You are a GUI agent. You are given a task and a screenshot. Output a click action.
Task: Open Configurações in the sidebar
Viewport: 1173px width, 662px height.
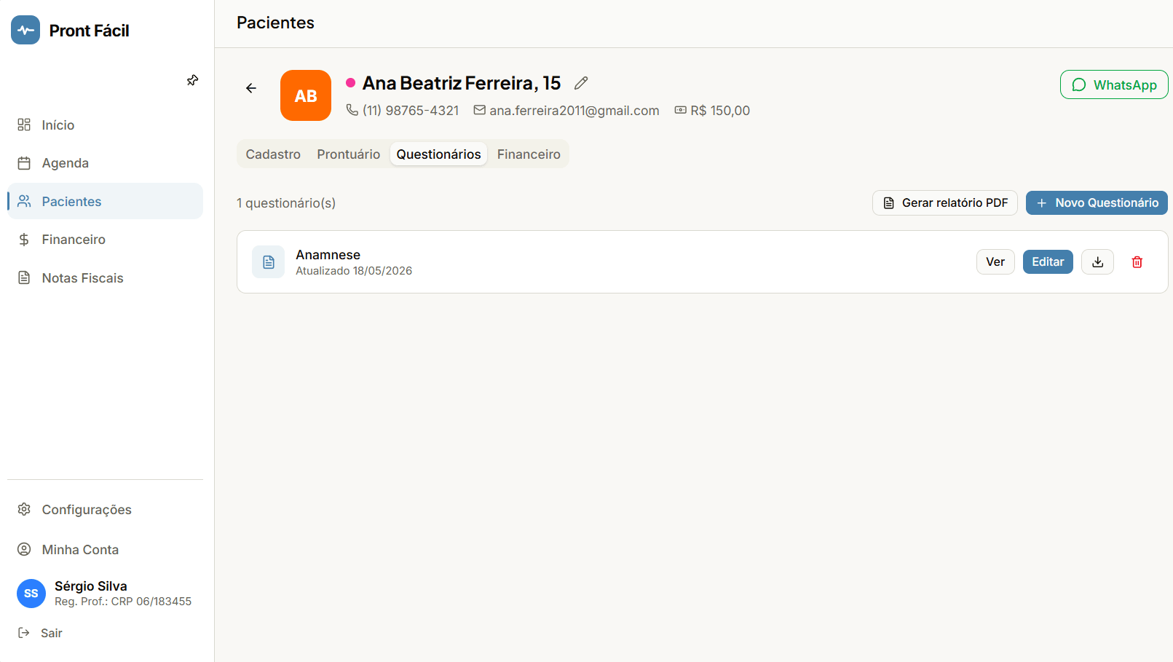105,510
